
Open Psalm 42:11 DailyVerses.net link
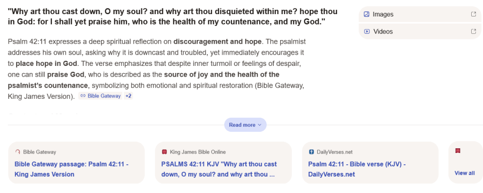357,169
